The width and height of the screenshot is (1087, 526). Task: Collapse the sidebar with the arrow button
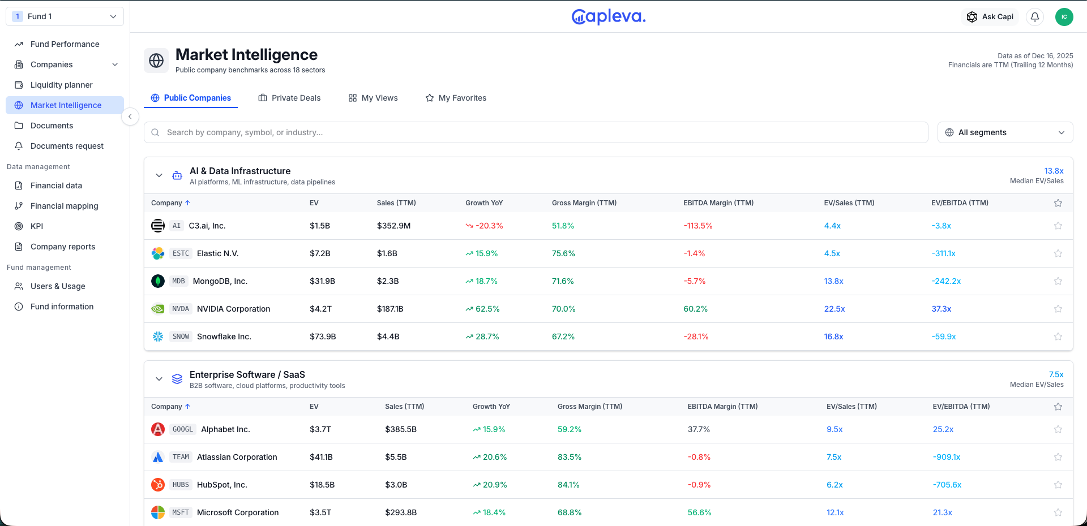coord(130,117)
